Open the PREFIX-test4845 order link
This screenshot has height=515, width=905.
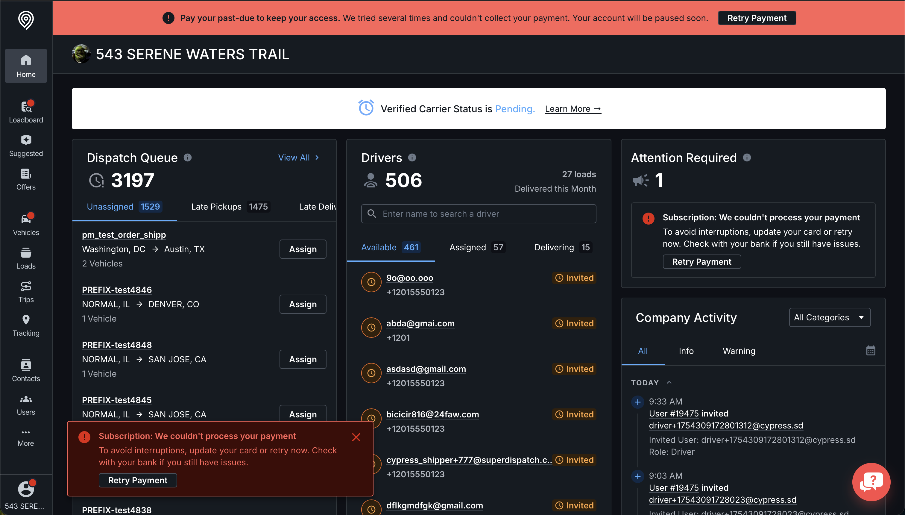point(117,400)
